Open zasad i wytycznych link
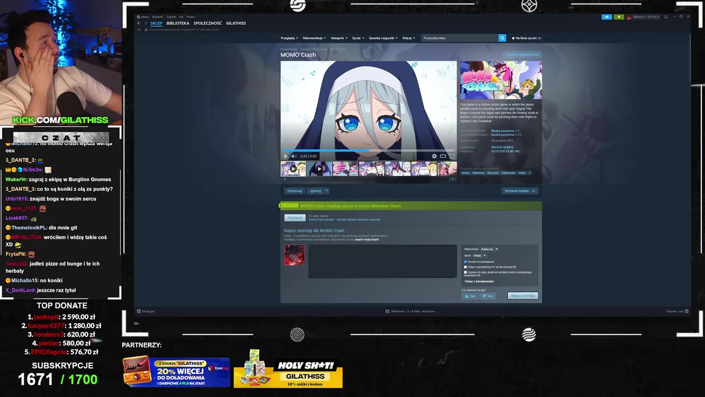 coord(366,239)
